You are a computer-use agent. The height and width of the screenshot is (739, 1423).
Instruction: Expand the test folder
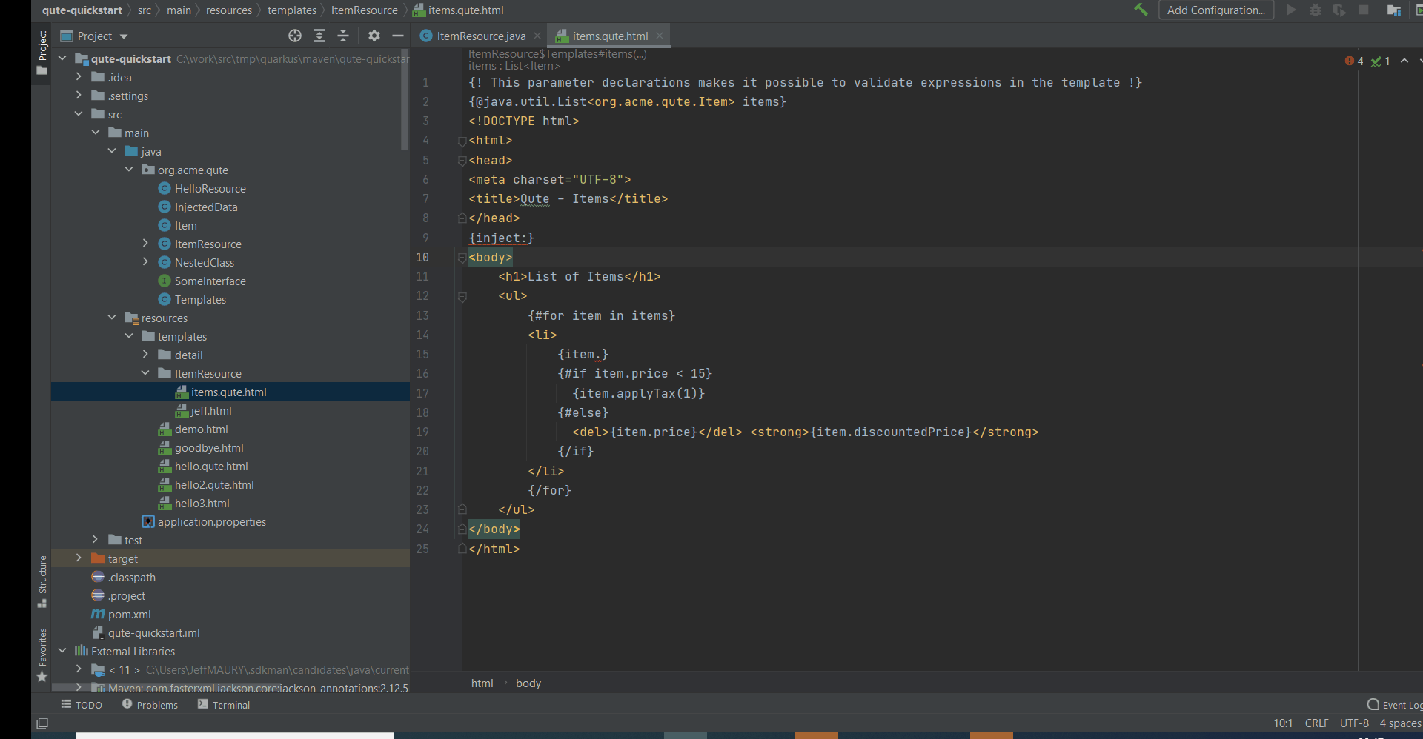click(x=95, y=540)
